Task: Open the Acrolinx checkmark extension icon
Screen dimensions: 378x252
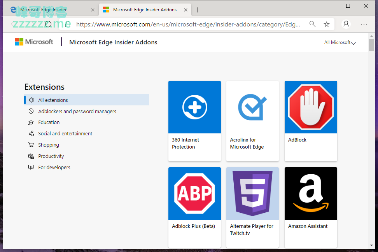Action: tap(252, 107)
